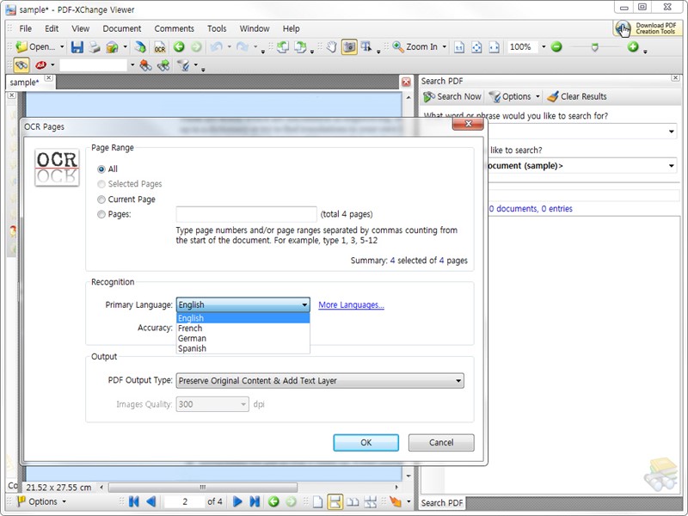Image resolution: width=688 pixels, height=516 pixels.
Task: Open the Document menu
Action: click(121, 28)
